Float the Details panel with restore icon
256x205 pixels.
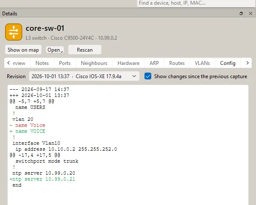tap(241, 14)
